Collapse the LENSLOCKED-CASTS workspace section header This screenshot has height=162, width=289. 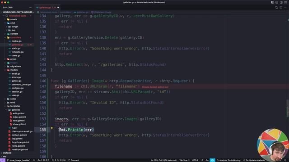(x=18, y=12)
